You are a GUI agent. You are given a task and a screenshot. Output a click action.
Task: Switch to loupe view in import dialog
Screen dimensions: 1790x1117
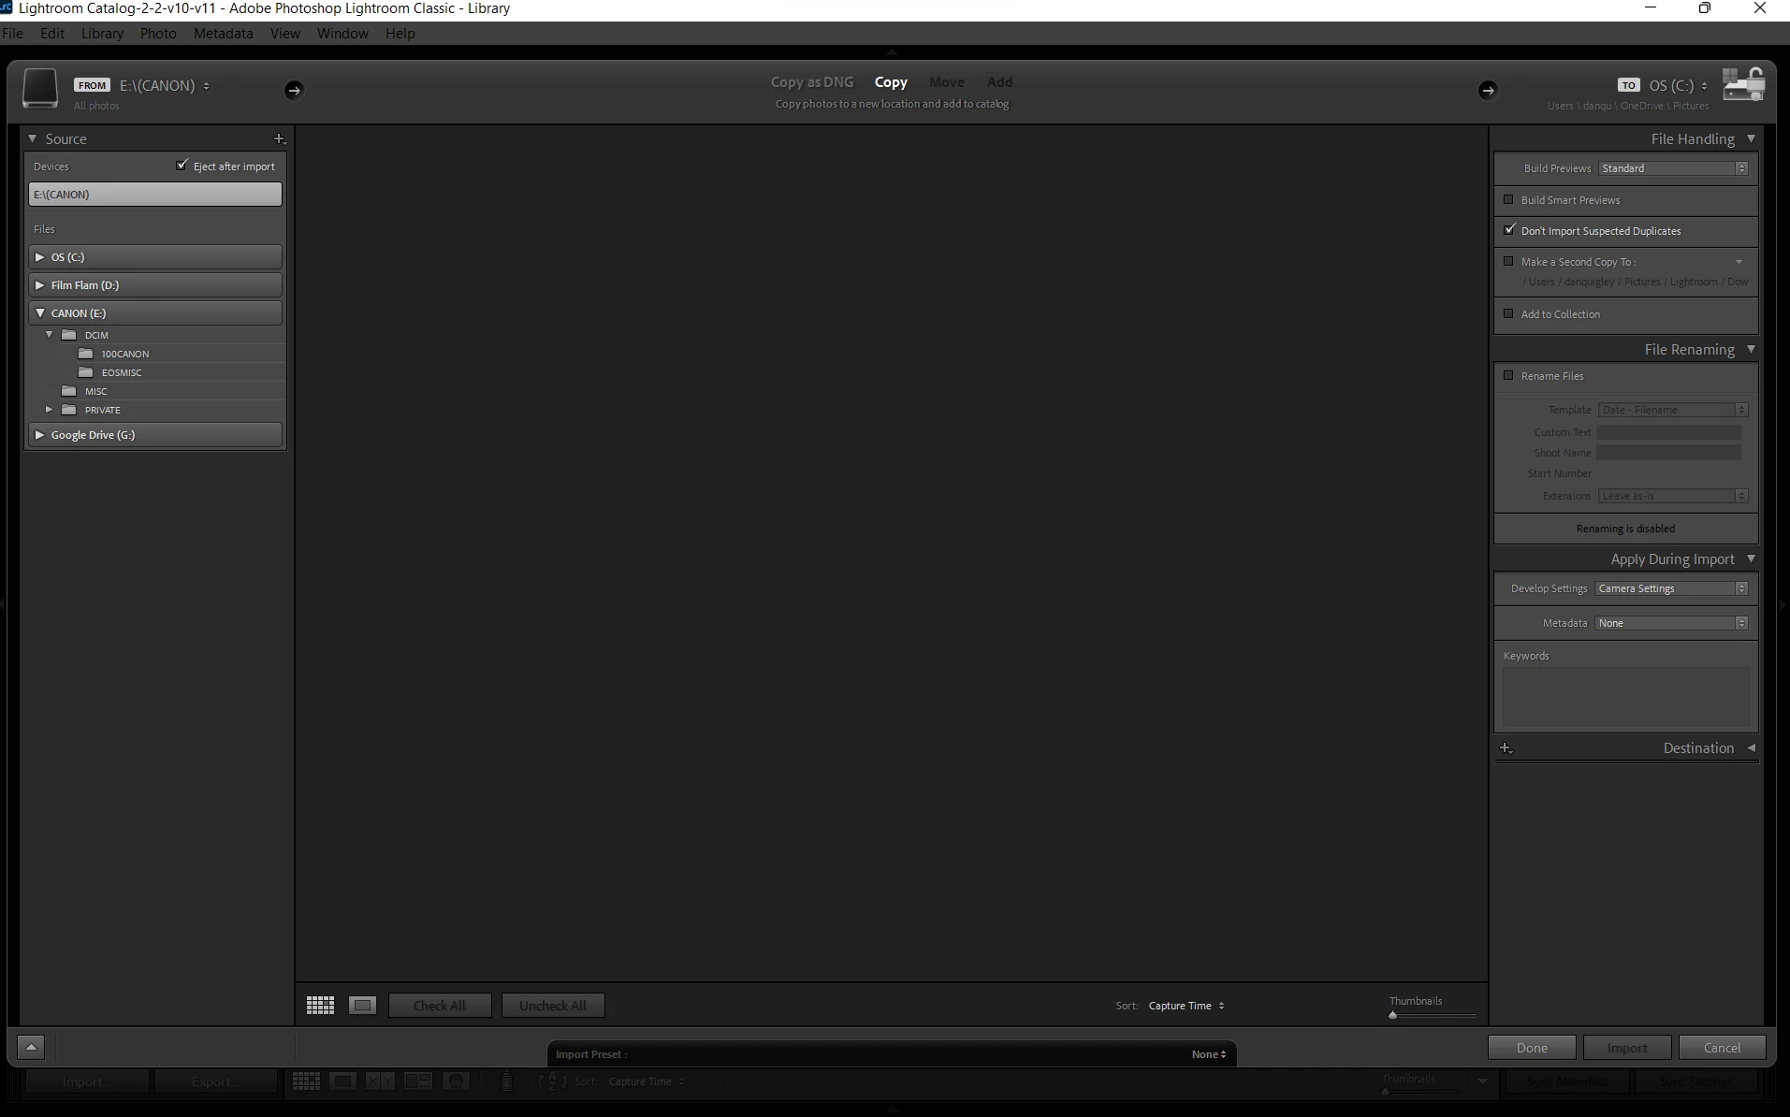362,1005
